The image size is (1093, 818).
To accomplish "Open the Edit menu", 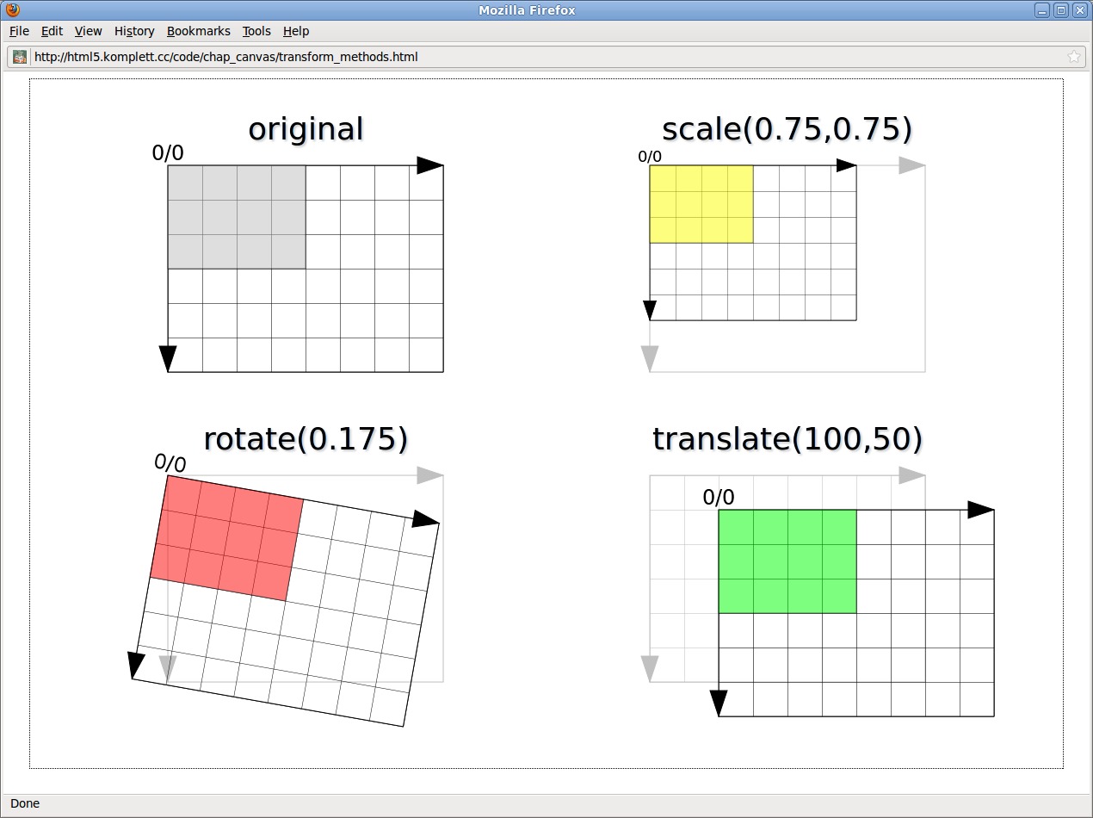I will point(52,31).
